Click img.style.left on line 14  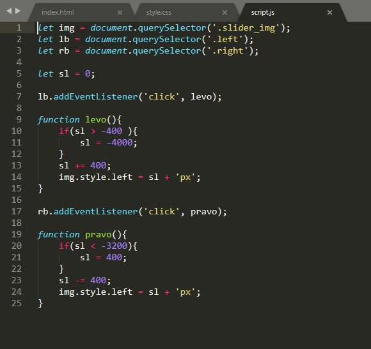pyautogui.click(x=95, y=177)
